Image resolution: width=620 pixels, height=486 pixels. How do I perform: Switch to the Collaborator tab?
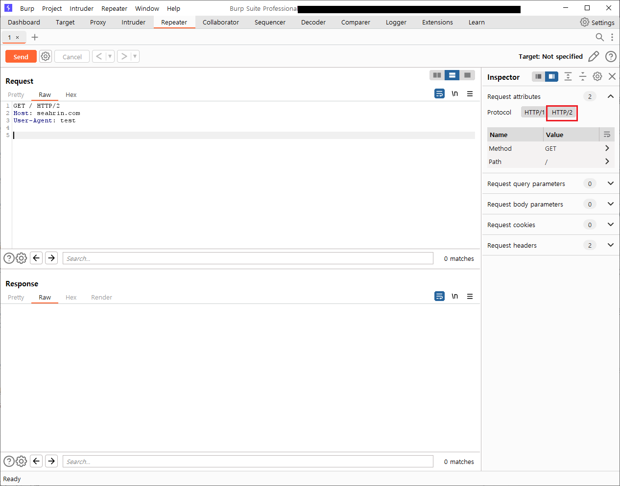point(221,22)
